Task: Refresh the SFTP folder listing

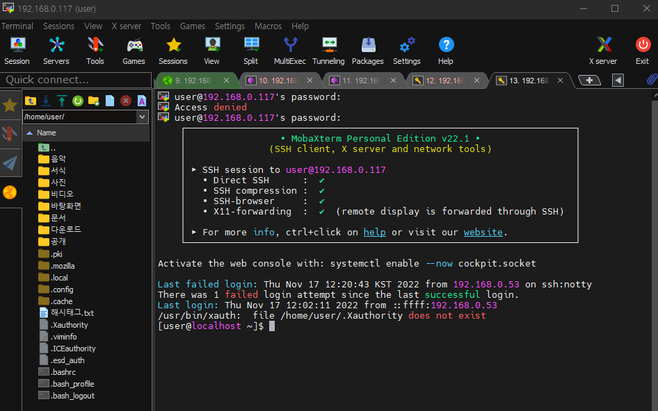Action: coord(78,101)
